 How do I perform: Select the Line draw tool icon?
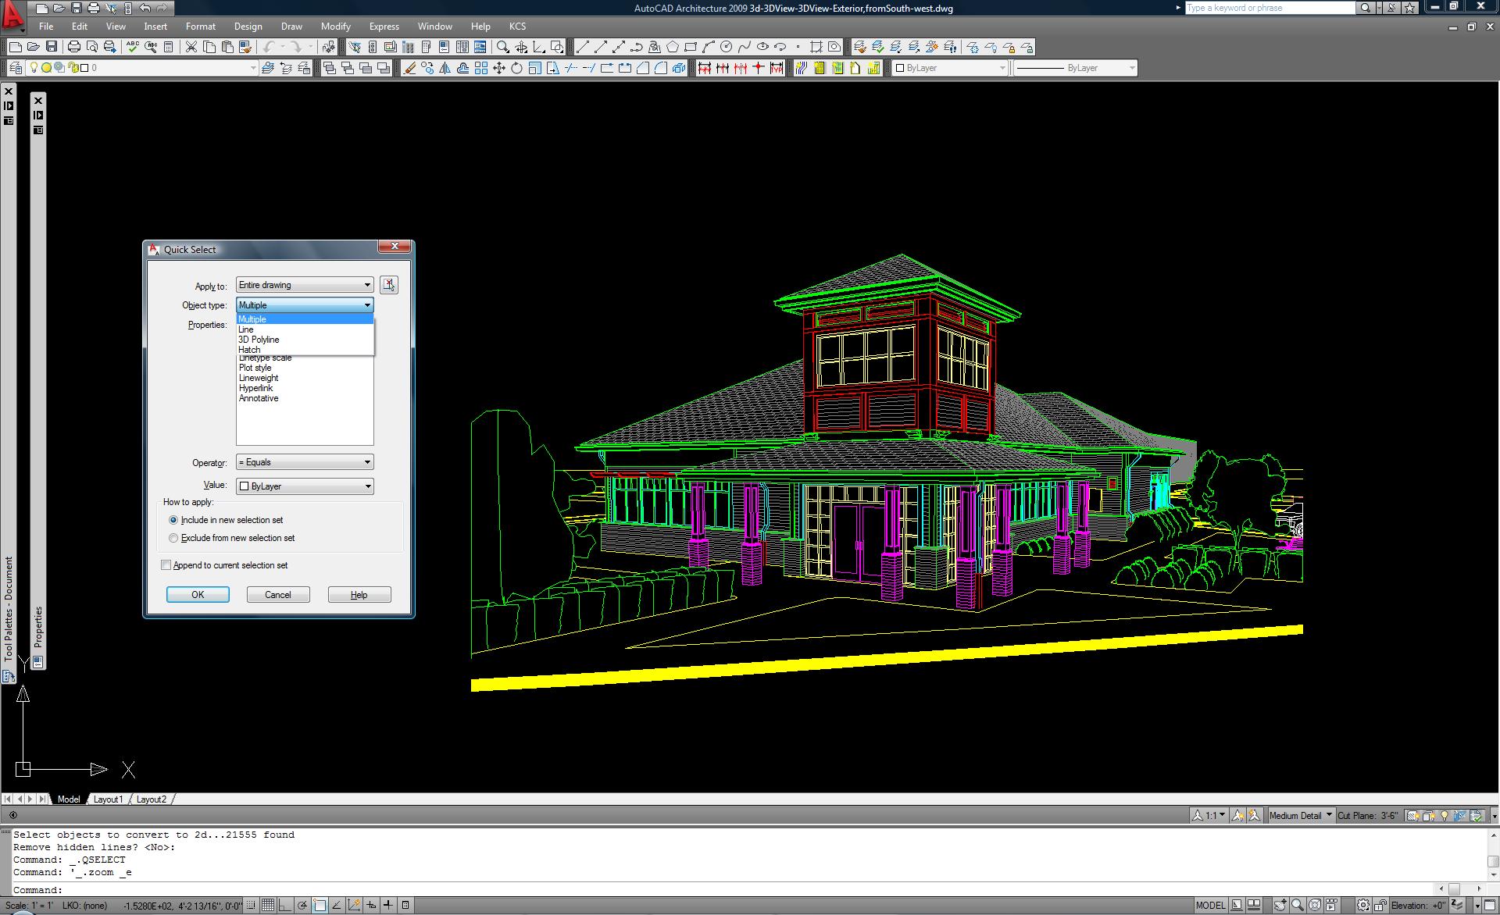583,47
